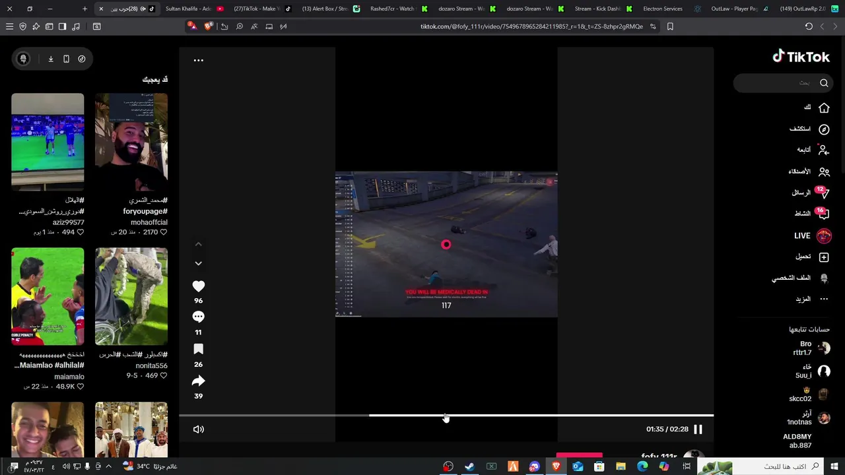Click the zoom magnifier icon in address bar
The width and height of the screenshot is (845, 475).
[x=239, y=26]
